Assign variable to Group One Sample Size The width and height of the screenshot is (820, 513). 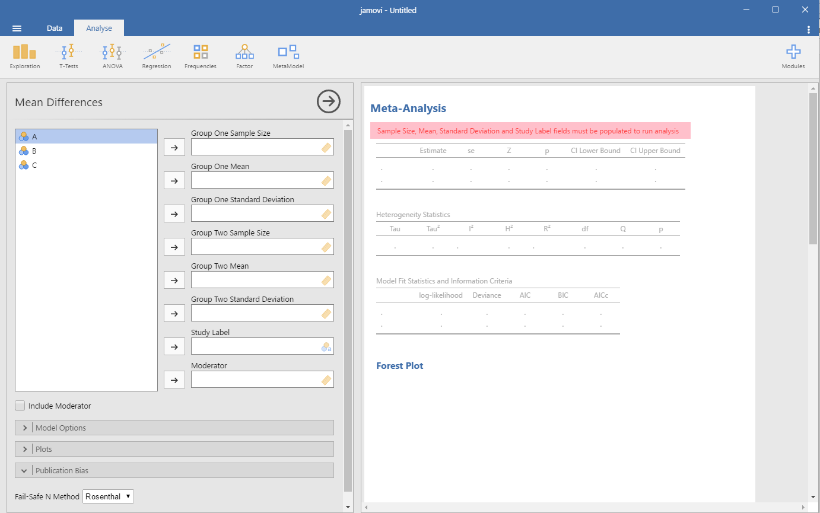[x=174, y=147]
